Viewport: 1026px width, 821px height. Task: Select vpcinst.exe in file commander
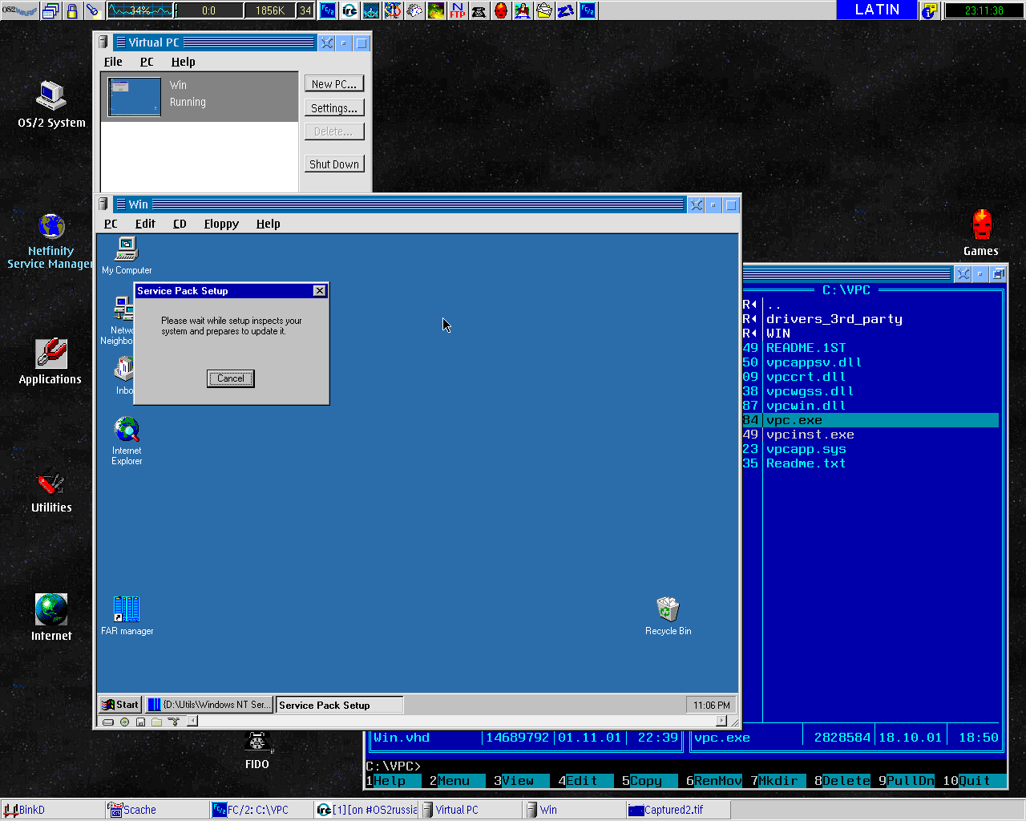810,435
